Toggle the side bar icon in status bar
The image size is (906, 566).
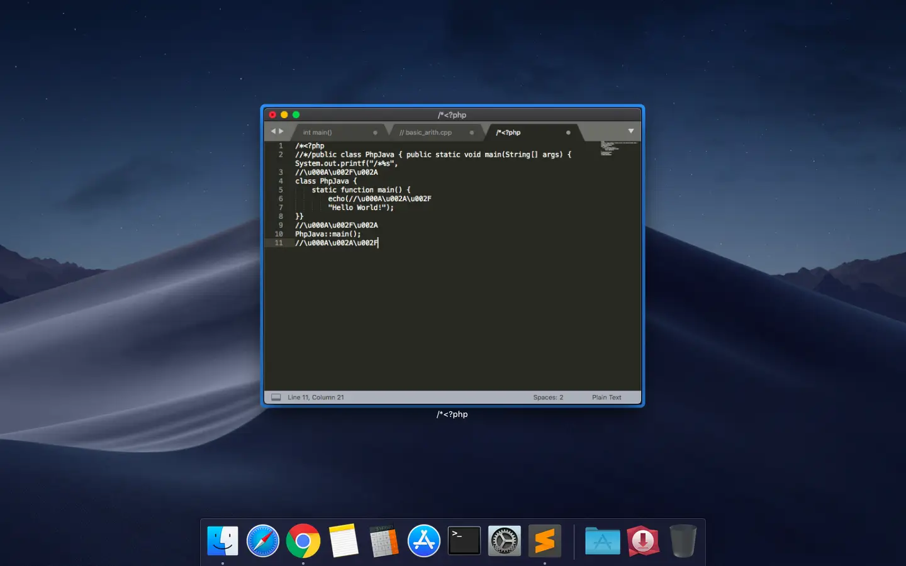click(276, 397)
